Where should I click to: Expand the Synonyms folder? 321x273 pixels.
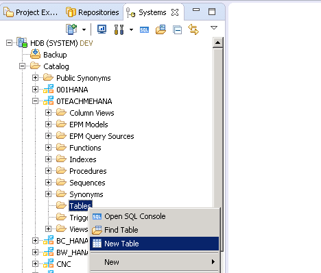[48, 194]
